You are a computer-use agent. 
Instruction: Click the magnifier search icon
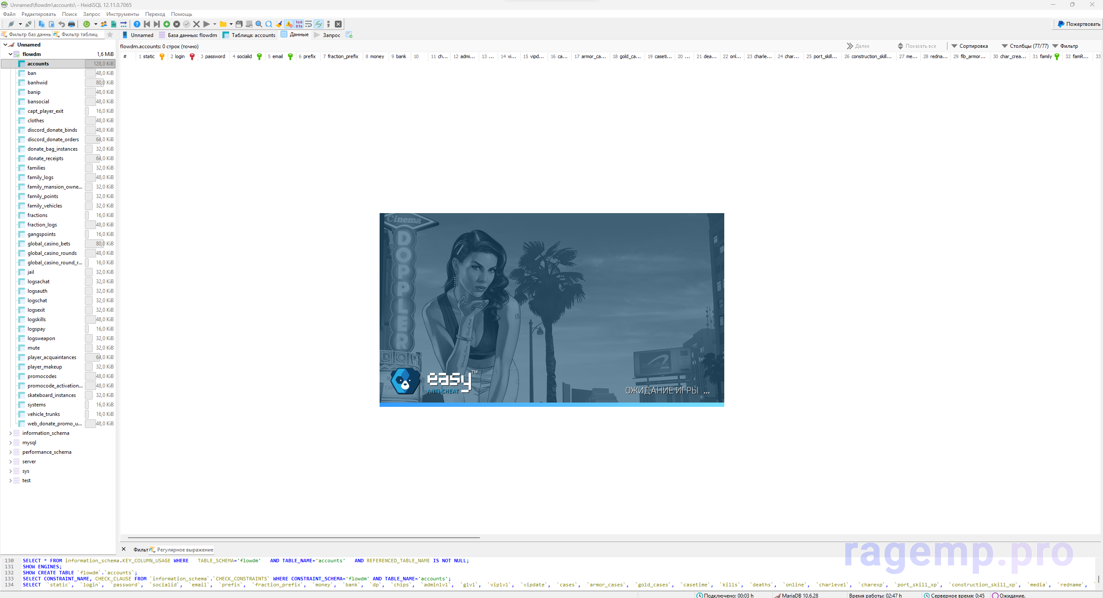tap(259, 24)
